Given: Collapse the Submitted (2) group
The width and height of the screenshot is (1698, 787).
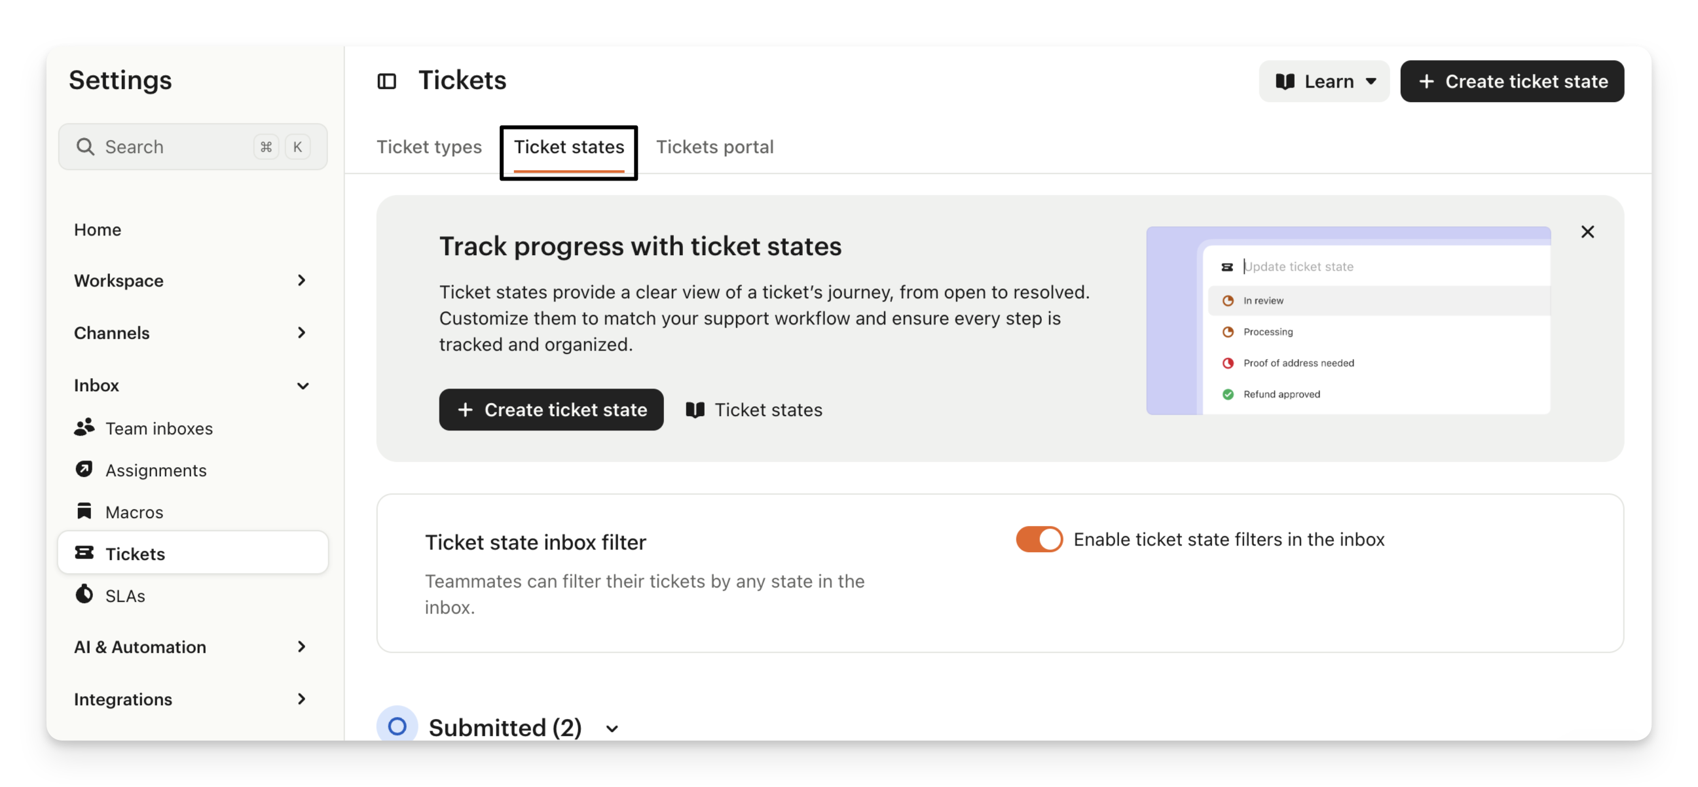Looking at the screenshot, I should point(612,728).
